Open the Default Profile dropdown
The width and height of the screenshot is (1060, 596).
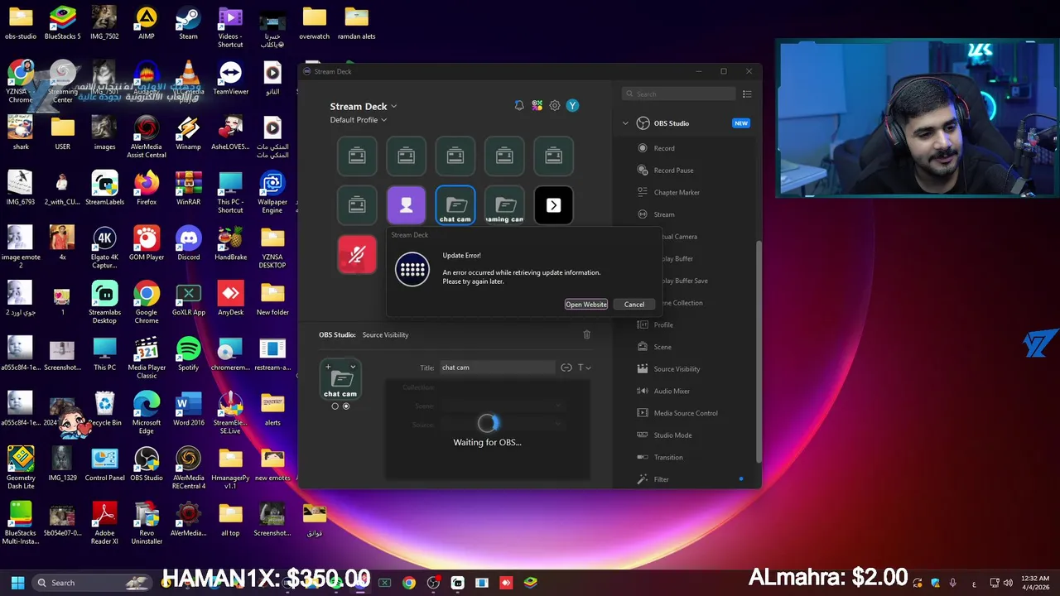359,120
